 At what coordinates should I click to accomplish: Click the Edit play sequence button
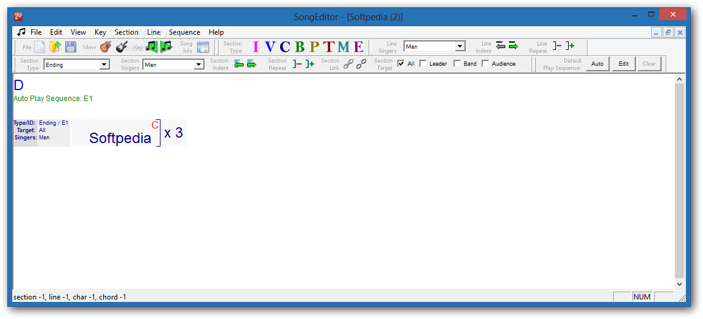(624, 64)
